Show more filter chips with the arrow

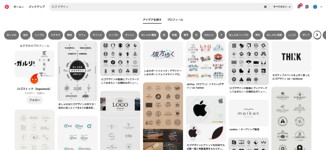317,35
